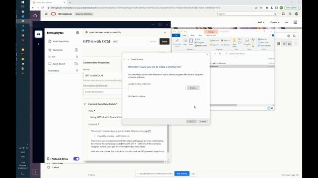Click the Done button

[x=164, y=42]
